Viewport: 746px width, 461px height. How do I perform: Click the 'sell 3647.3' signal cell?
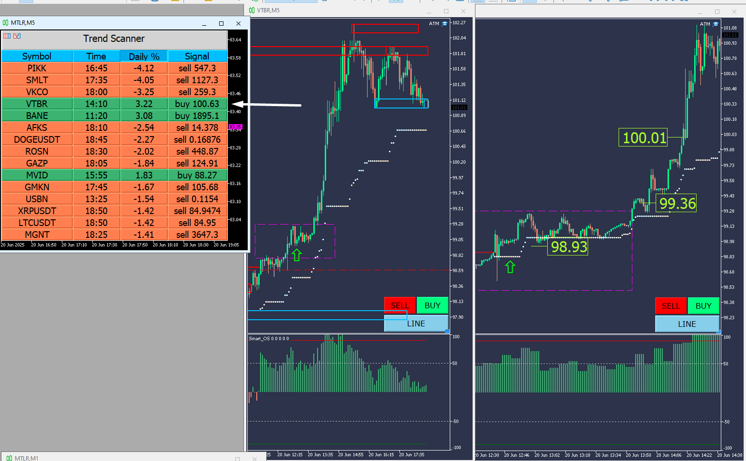click(x=197, y=235)
